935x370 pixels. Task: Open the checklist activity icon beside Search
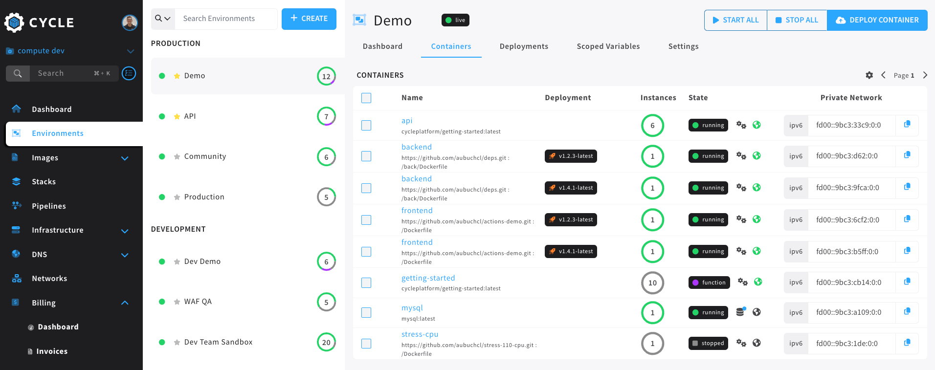pyautogui.click(x=129, y=73)
